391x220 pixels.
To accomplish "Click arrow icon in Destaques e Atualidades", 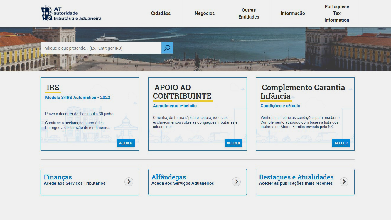I will pyautogui.click(x=344, y=182).
